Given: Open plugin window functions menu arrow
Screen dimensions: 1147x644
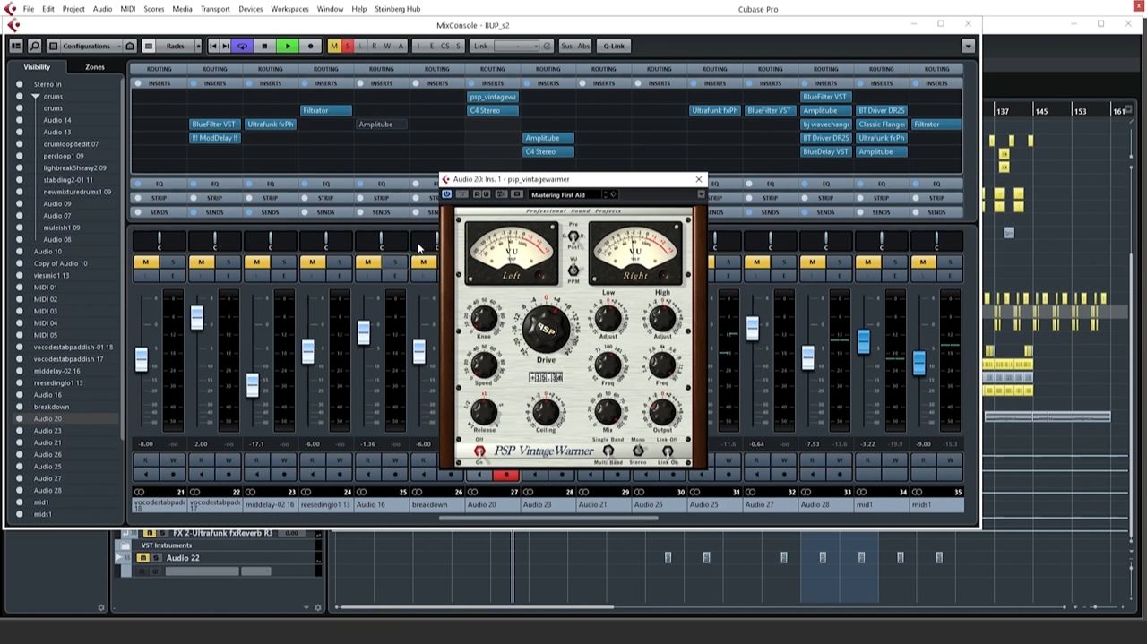Looking at the screenshot, I should [x=701, y=194].
